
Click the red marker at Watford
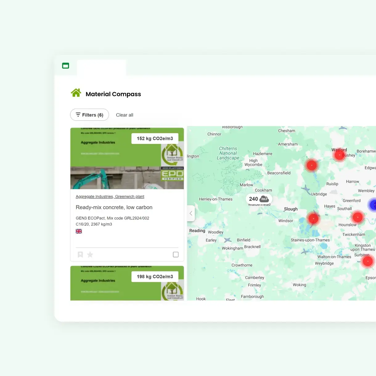click(339, 155)
